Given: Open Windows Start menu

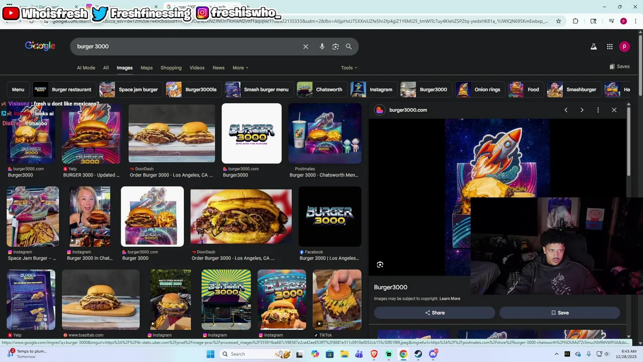Looking at the screenshot, I should tap(210, 354).
